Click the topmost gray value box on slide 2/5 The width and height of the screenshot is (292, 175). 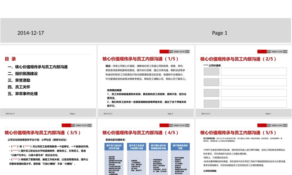(x=211, y=71)
